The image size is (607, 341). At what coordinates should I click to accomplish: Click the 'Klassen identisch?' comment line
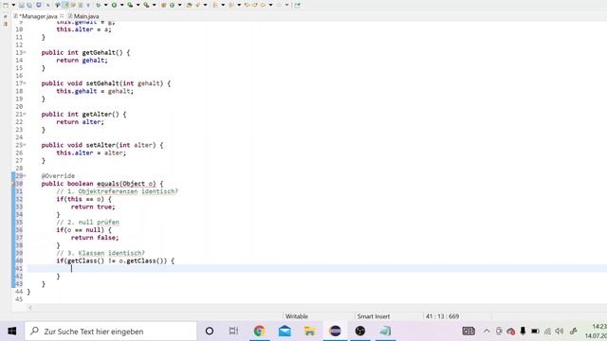(x=101, y=253)
